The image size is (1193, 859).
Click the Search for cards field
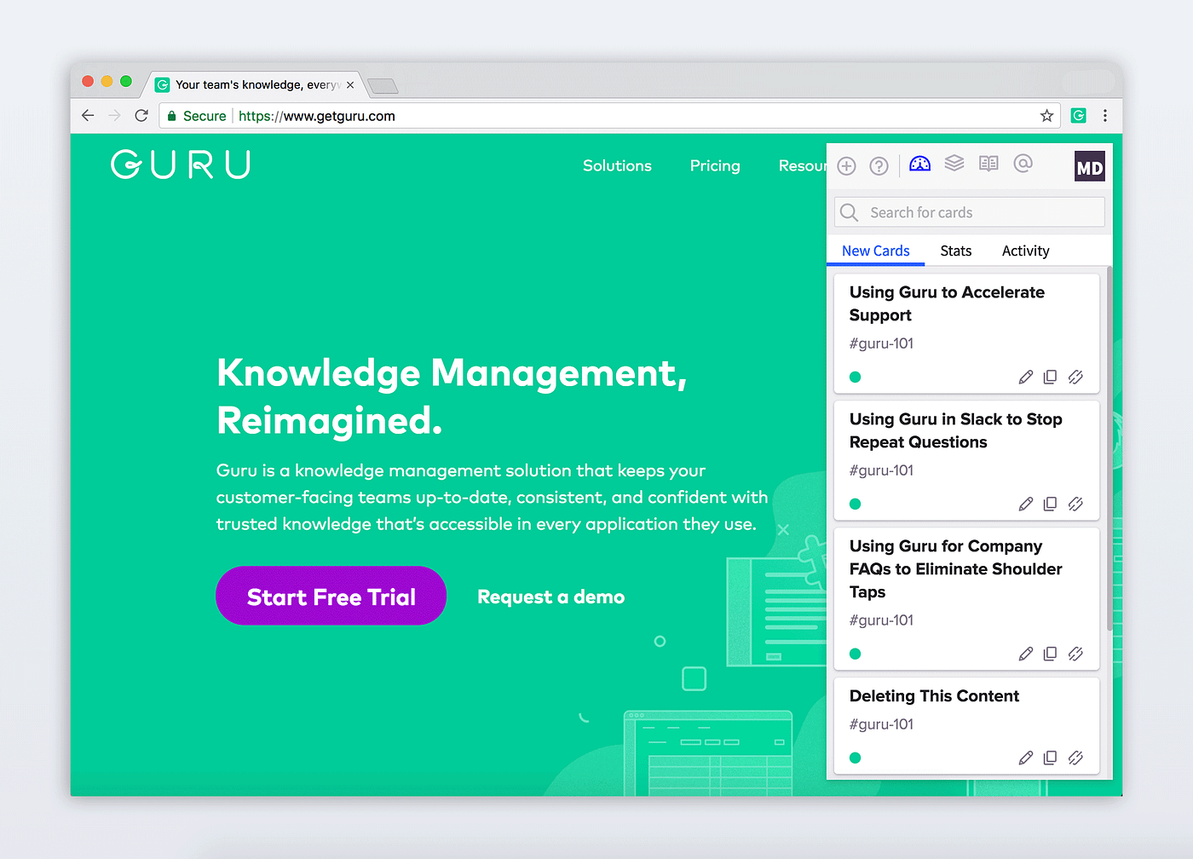pos(969,212)
